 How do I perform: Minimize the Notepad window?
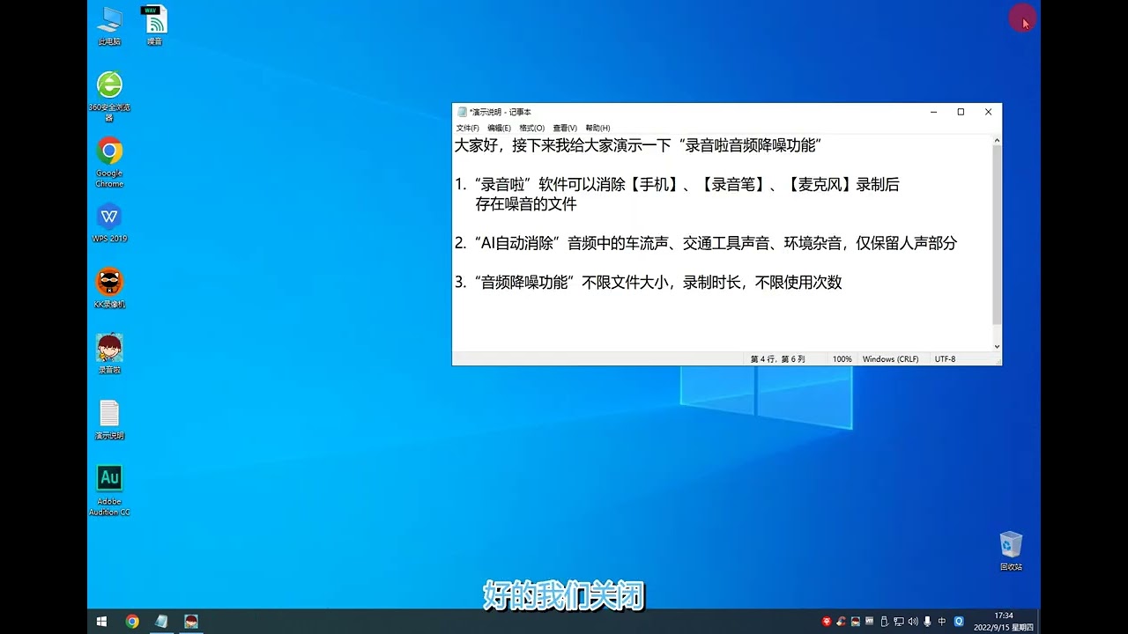click(933, 112)
